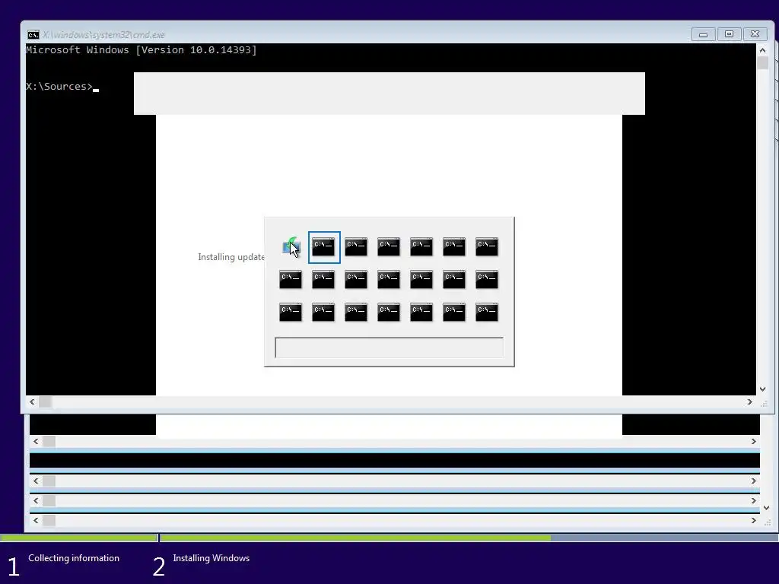Close the front cmd.exe window
The image size is (779, 584).
point(755,34)
